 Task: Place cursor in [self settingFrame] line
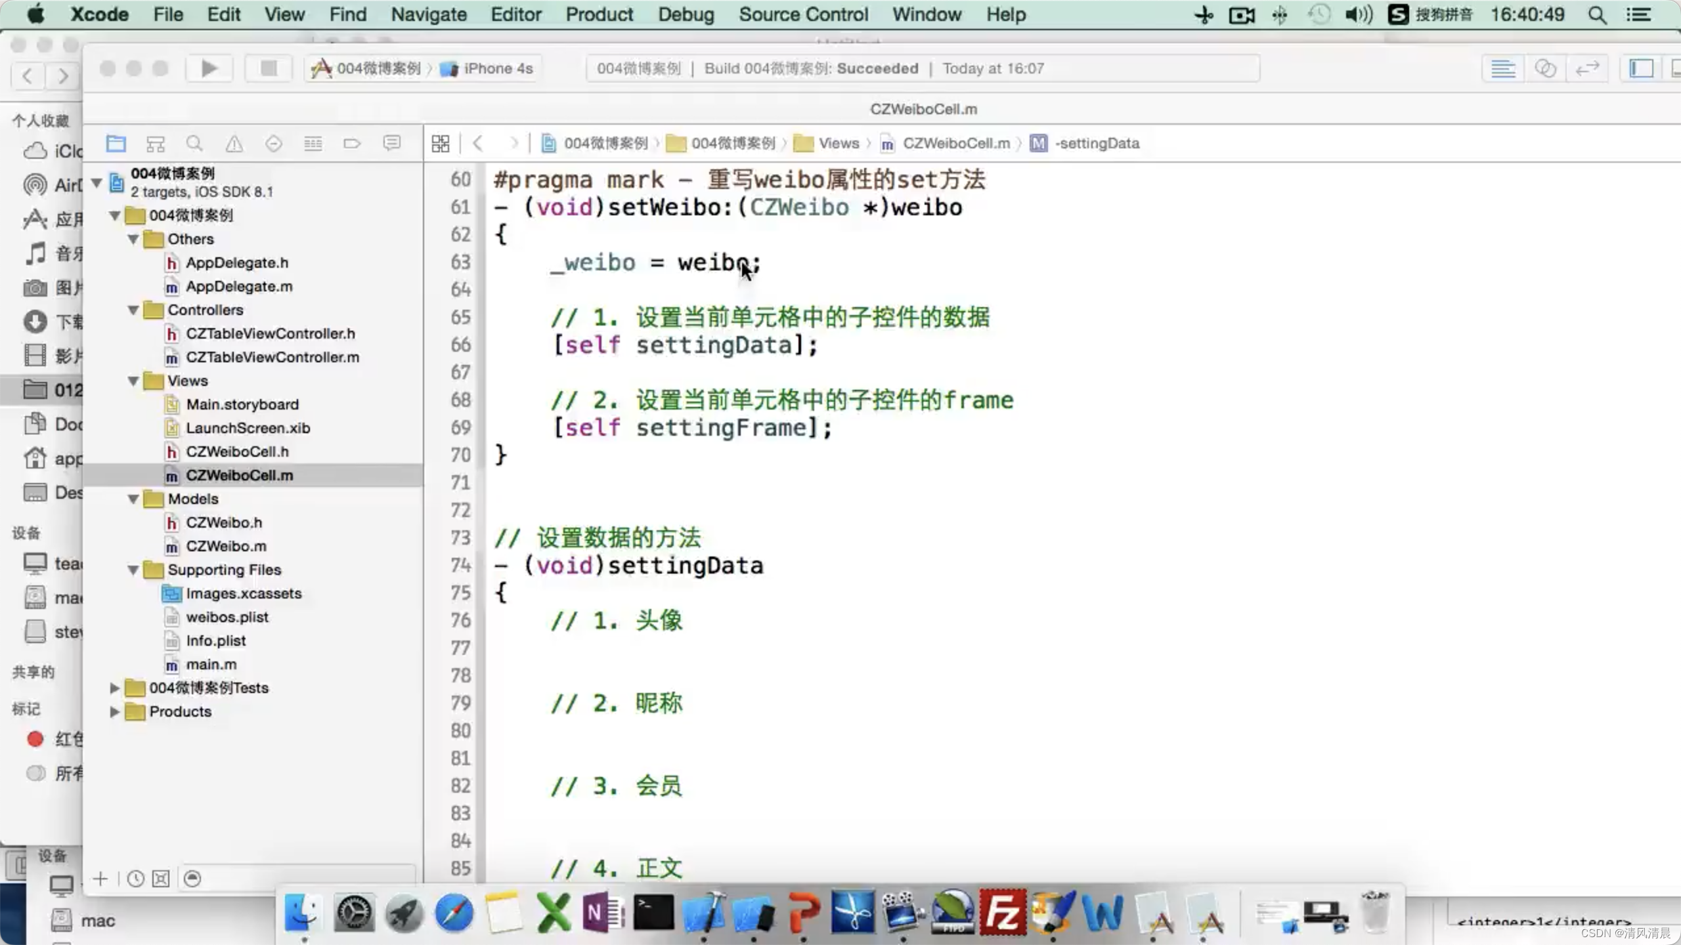click(x=692, y=428)
